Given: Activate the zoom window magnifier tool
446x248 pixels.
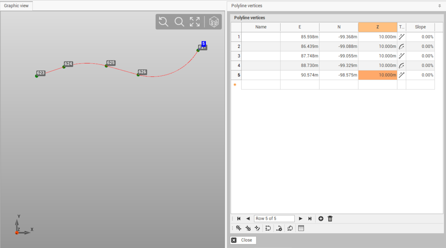Looking at the screenshot, I should 179,22.
